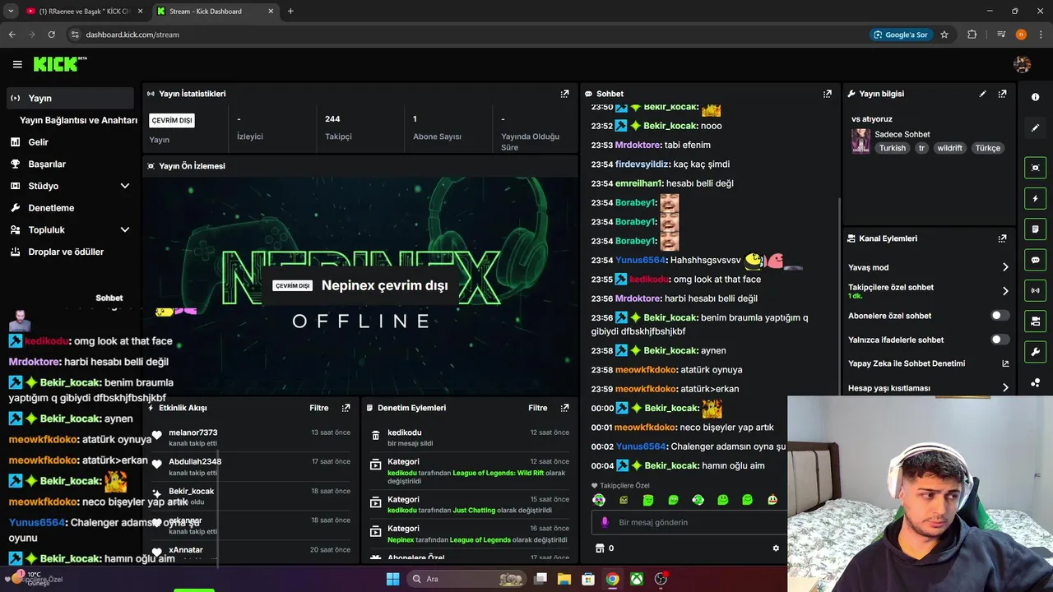Open a new browser tab
This screenshot has height=592, width=1053.
coord(290,11)
